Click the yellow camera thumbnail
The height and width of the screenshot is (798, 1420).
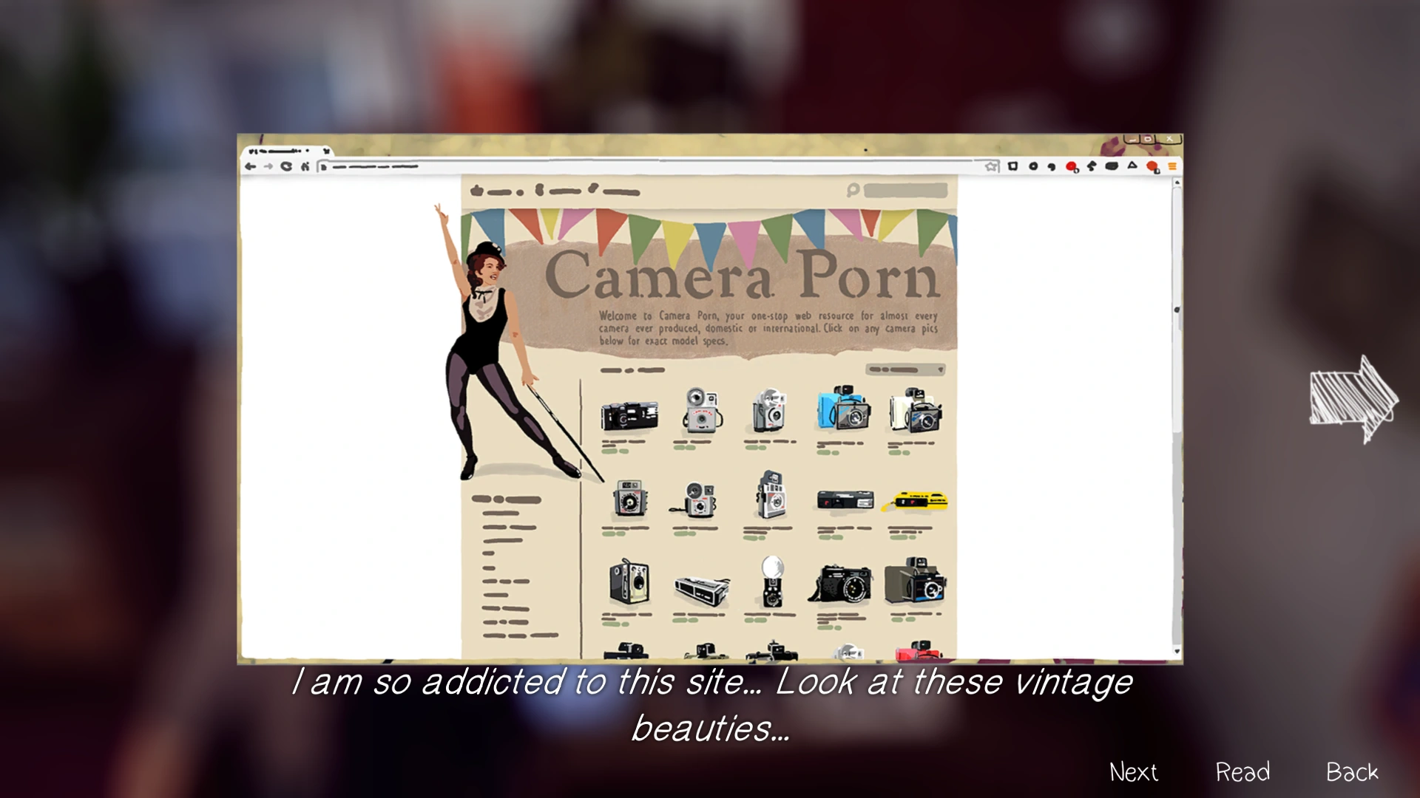pos(916,502)
